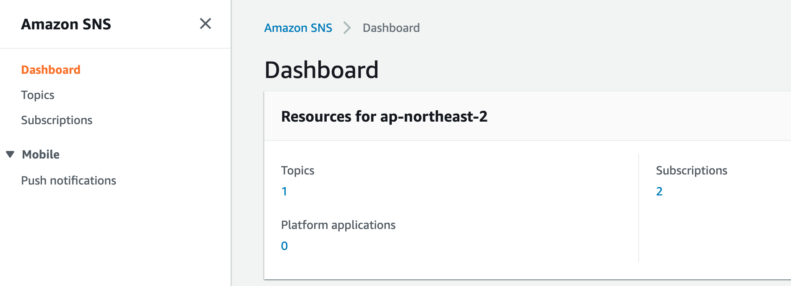Open the Platform applications count link 0
Image resolution: width=791 pixels, height=286 pixels.
click(x=284, y=246)
